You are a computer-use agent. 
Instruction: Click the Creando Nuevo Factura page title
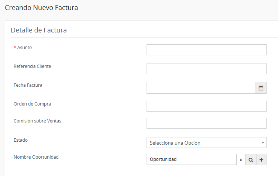[x=41, y=8]
